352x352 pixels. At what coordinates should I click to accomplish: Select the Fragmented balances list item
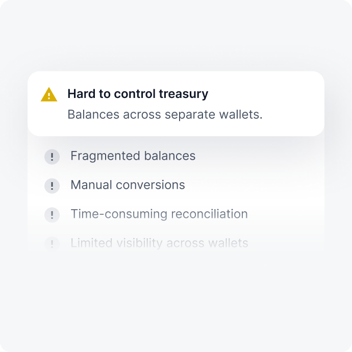133,156
